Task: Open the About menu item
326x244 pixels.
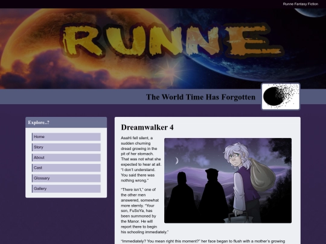Action: click(x=66, y=158)
